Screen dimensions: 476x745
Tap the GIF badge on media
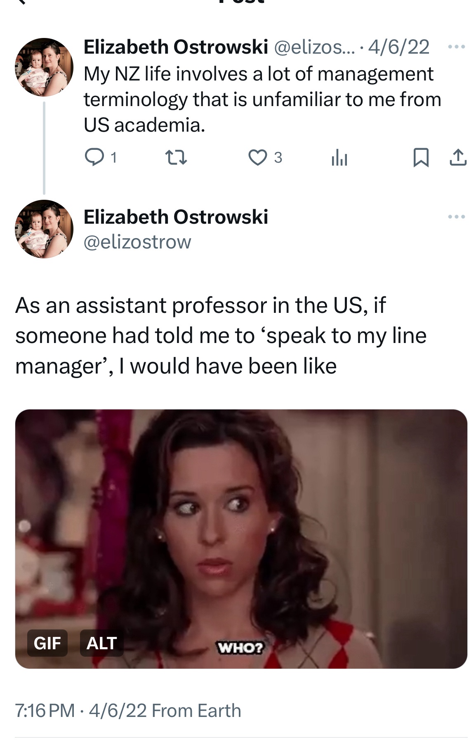[x=47, y=643]
